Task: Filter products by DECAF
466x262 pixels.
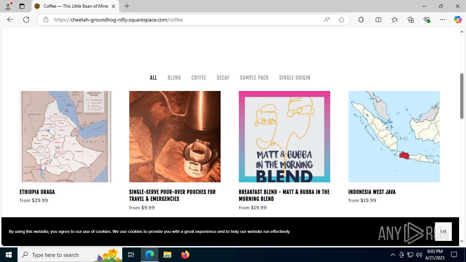Action: [x=223, y=78]
